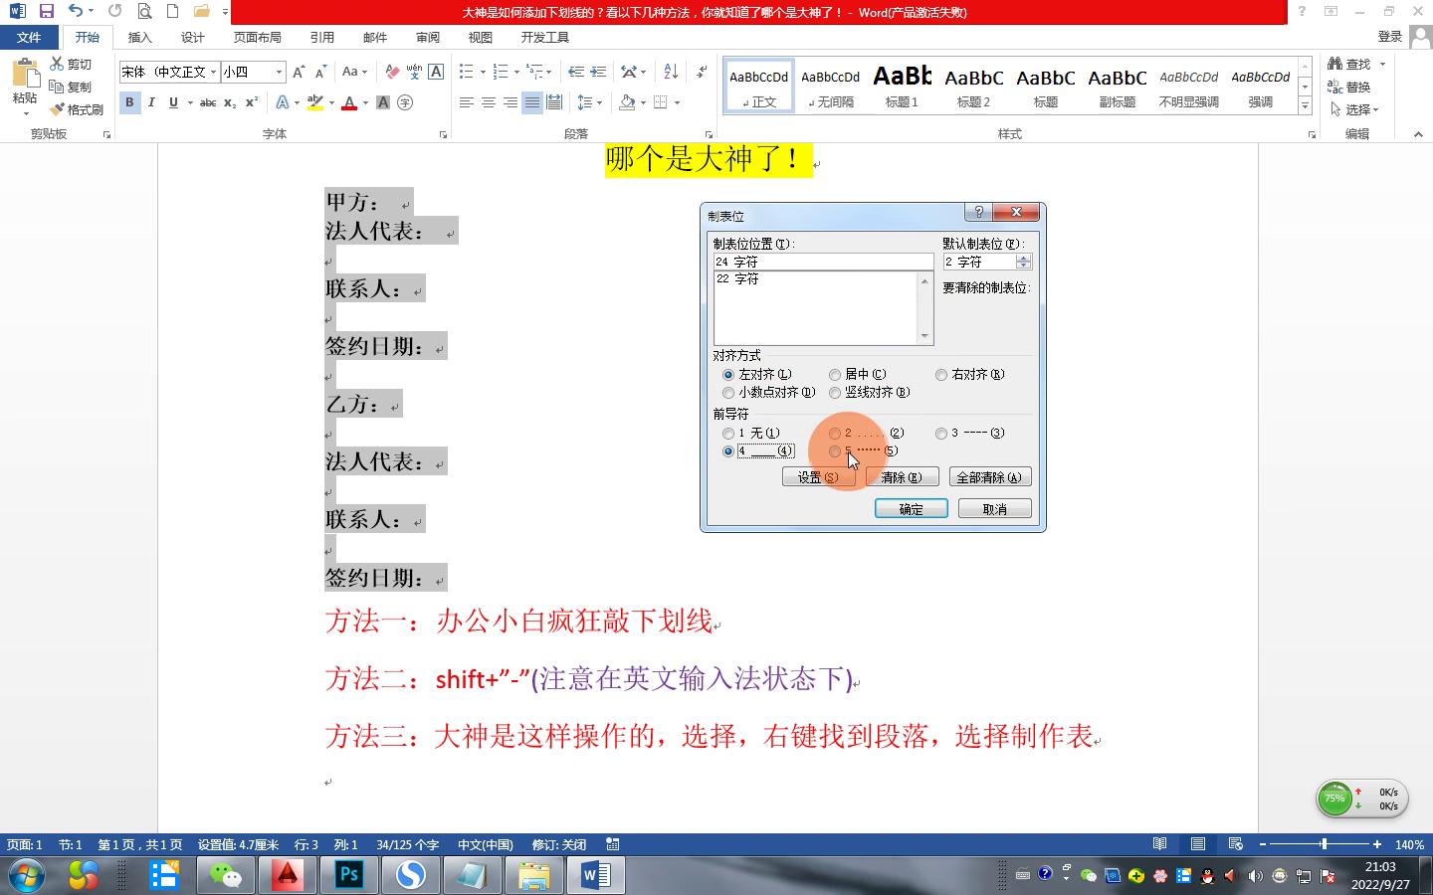Click the zoom slider handle
The image size is (1433, 895).
pos(1324,844)
